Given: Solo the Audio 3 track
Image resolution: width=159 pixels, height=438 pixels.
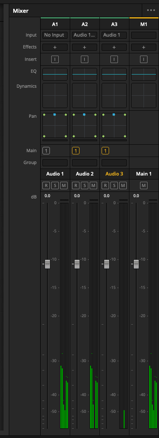Looking at the screenshot, I should coord(114,185).
